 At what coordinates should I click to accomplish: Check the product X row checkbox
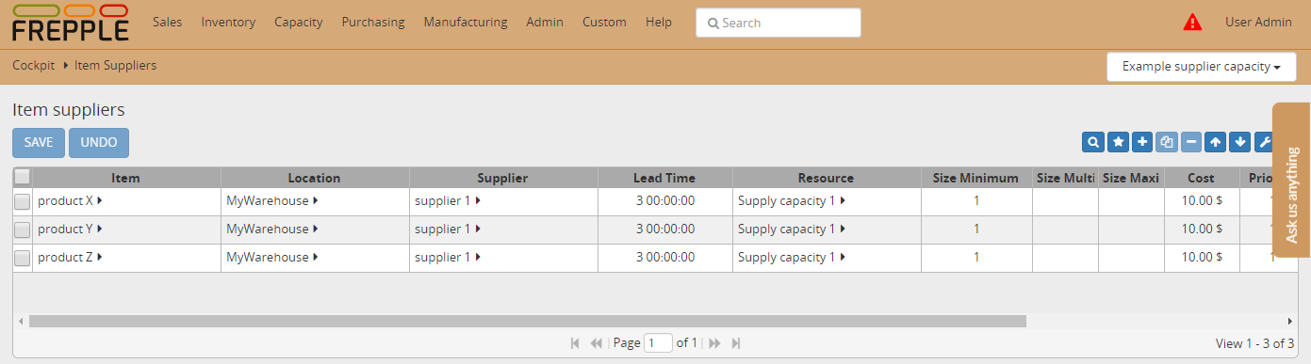click(23, 201)
